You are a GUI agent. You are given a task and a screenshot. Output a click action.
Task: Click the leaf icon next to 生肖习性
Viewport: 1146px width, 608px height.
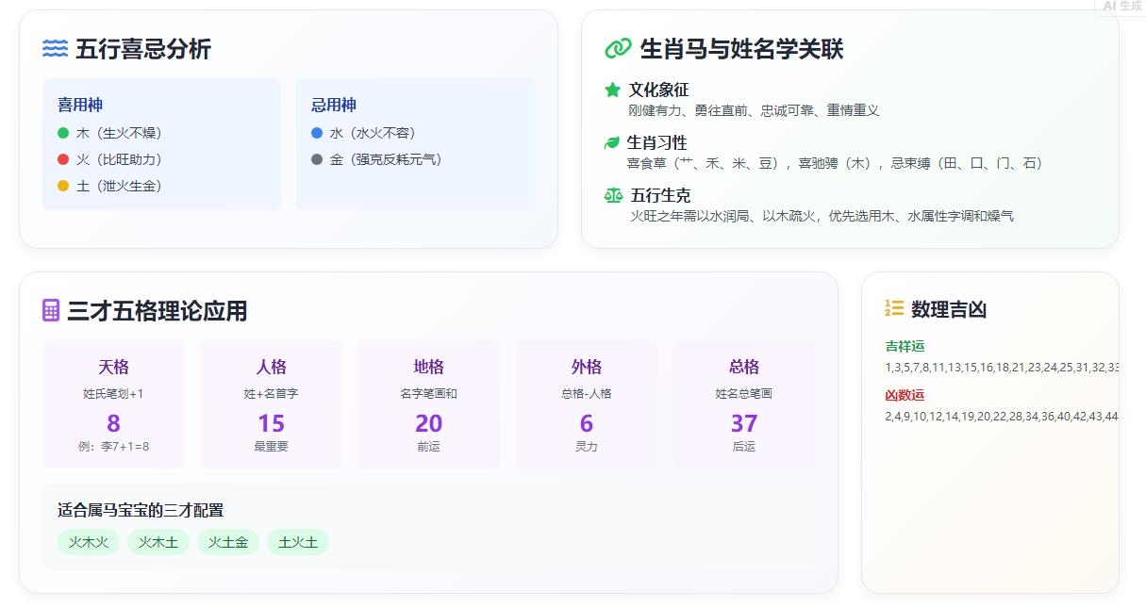click(613, 142)
